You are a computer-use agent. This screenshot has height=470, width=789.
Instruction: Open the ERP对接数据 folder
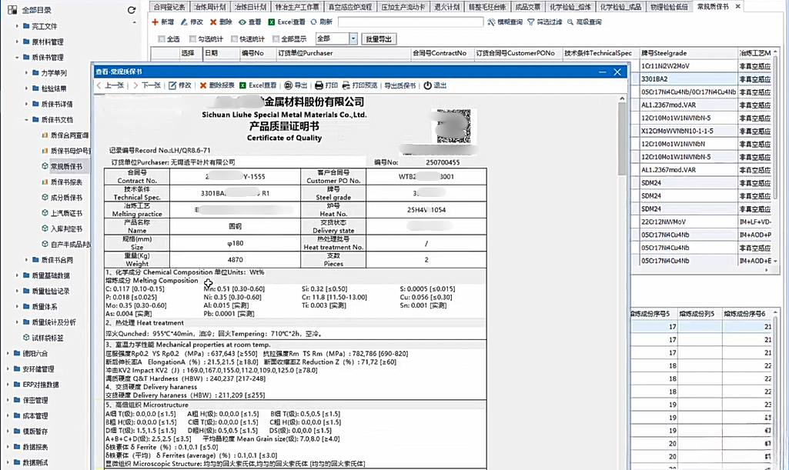tap(41, 385)
